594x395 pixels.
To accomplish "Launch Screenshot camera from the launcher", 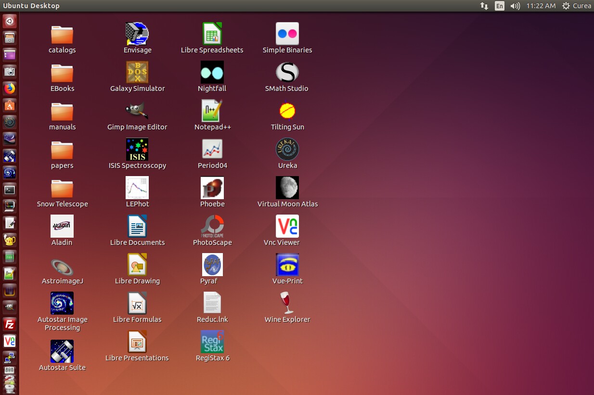I will [x=10, y=72].
